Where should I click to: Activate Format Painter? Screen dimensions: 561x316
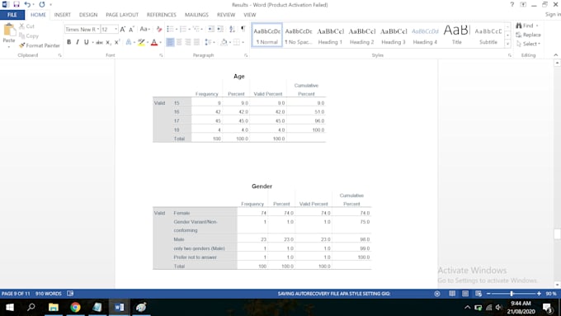(x=40, y=45)
